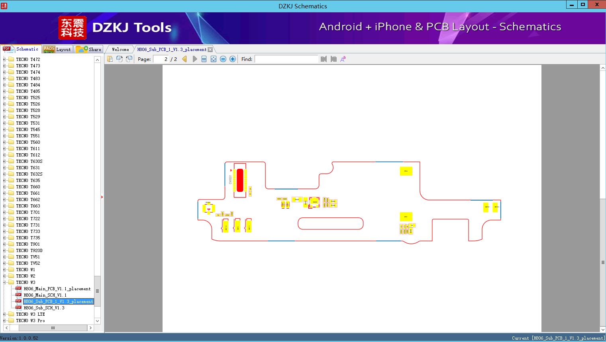Expand the TECNO T525 folder
The image size is (606, 342).
(x=4, y=98)
